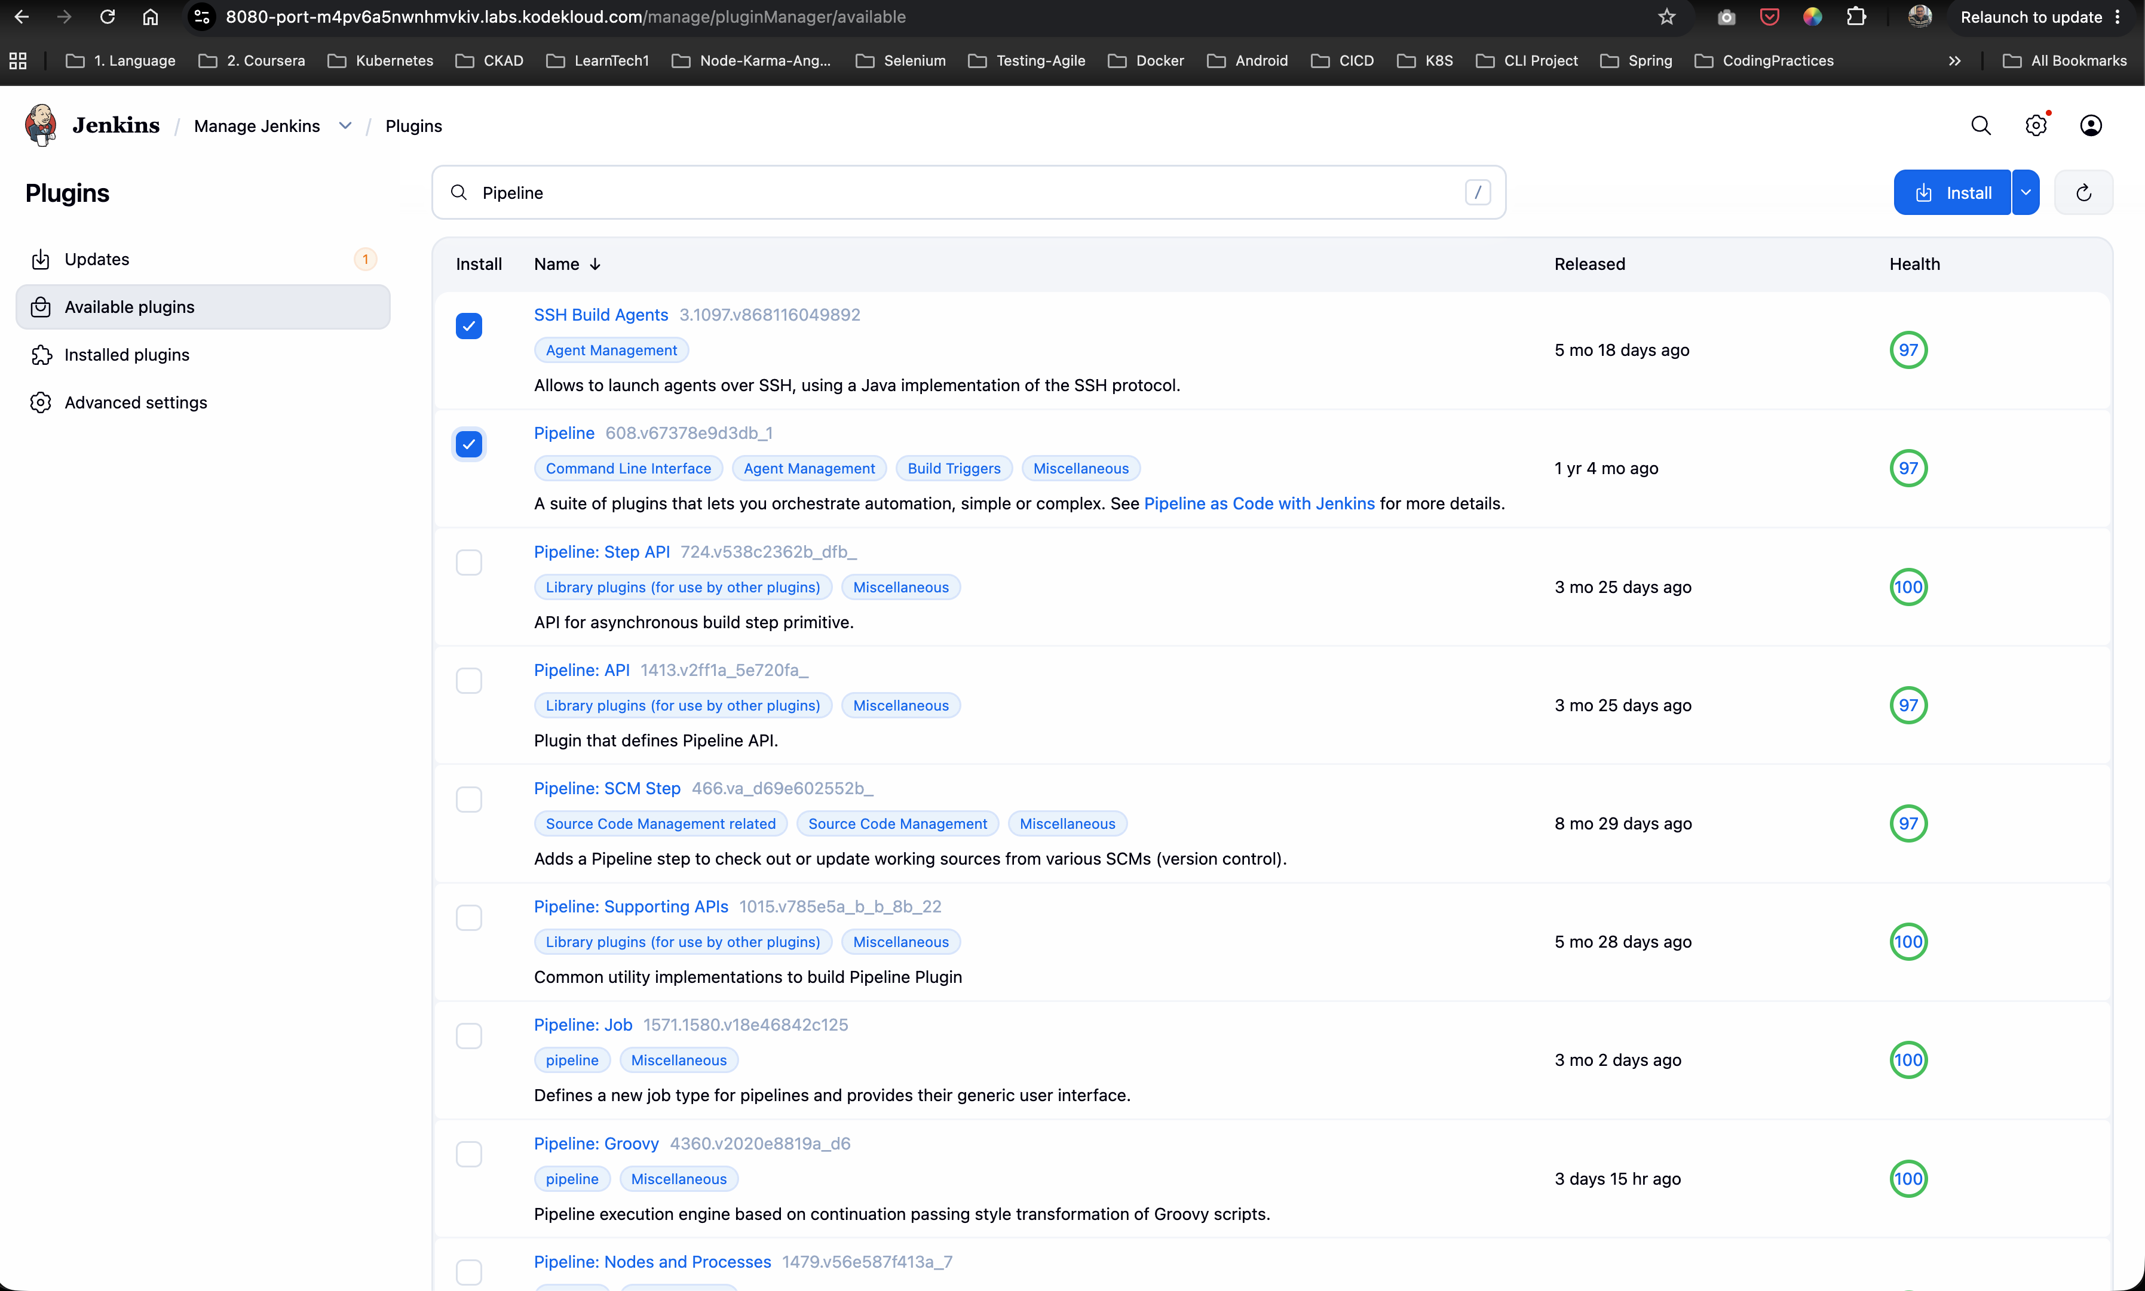The height and width of the screenshot is (1291, 2145).
Task: Reload the page with browser refresh icon
Action: coord(107,17)
